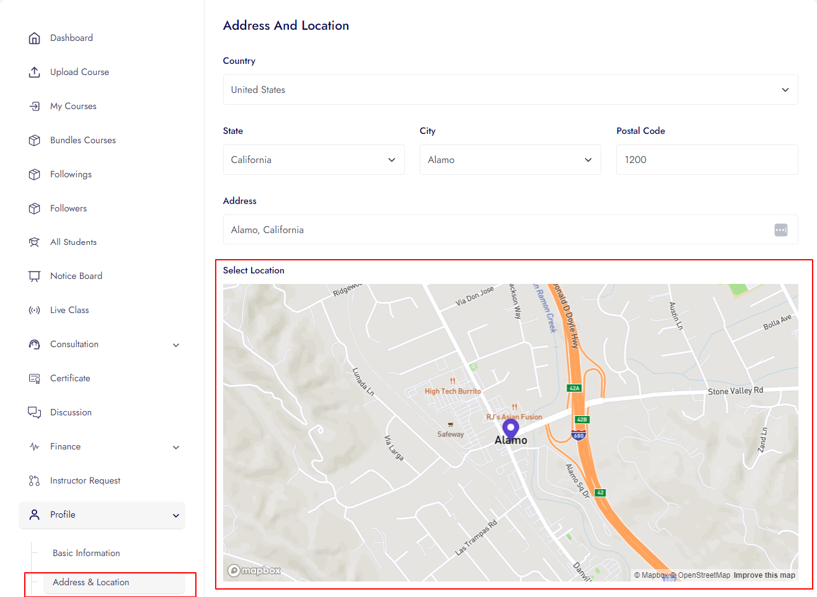817x597 pixels.
Task: Expand the Finance menu section
Action: click(x=176, y=448)
